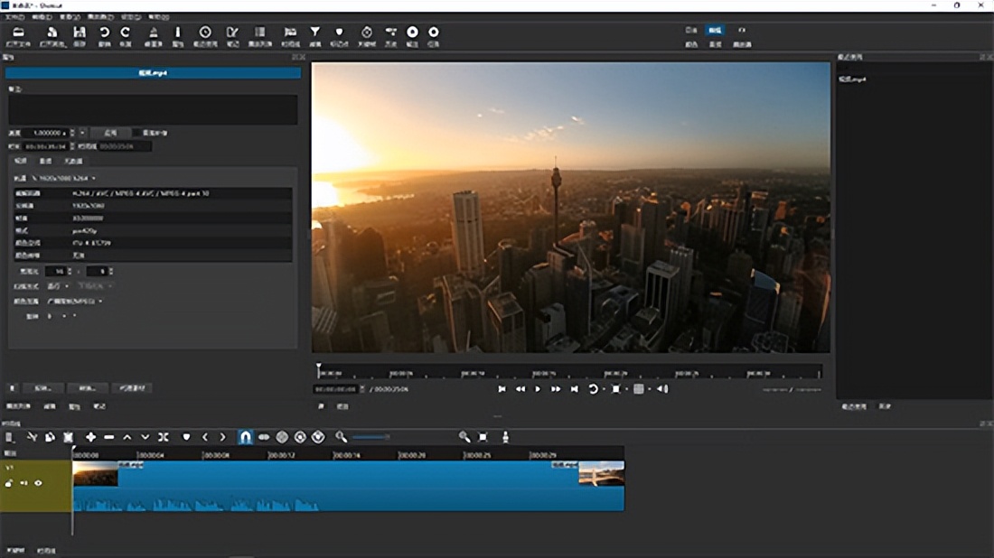Toggle scrub while dragging button
The width and height of the screenshot is (994, 558).
click(x=264, y=437)
